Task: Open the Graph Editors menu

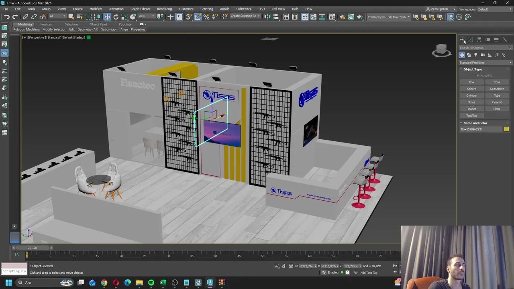Action: 140,9
